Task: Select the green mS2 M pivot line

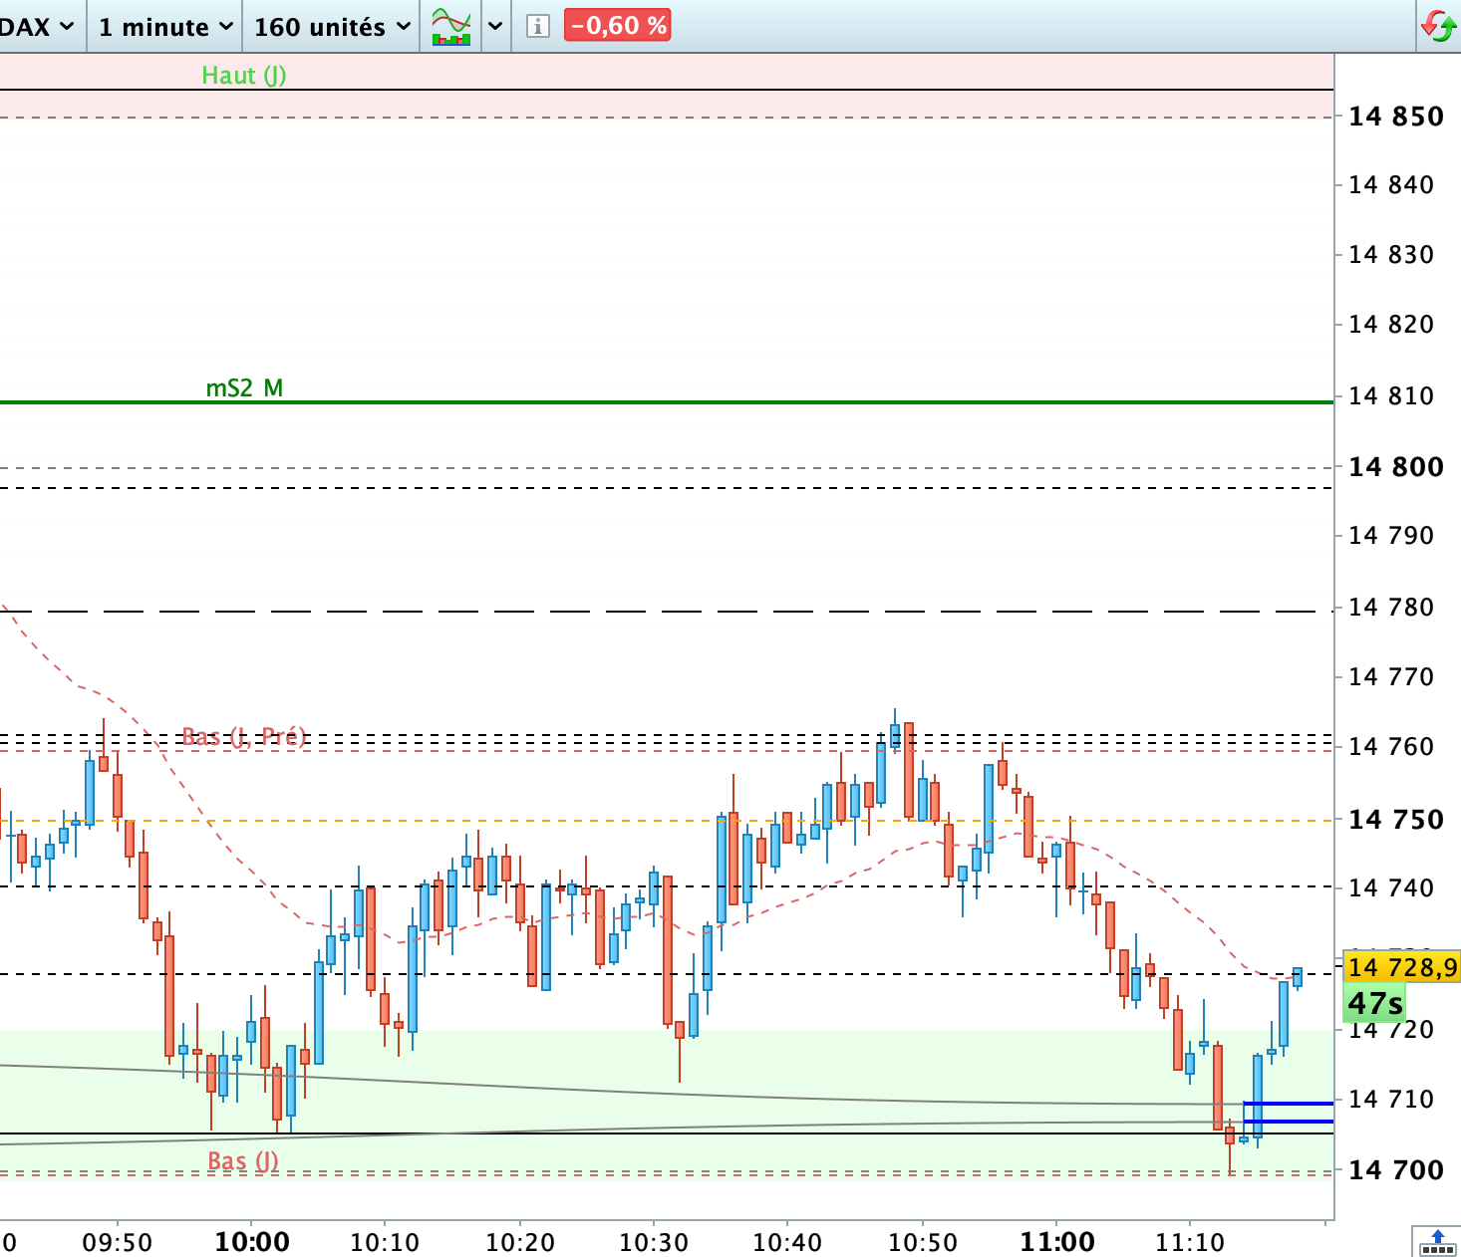Action: pyautogui.click(x=666, y=402)
